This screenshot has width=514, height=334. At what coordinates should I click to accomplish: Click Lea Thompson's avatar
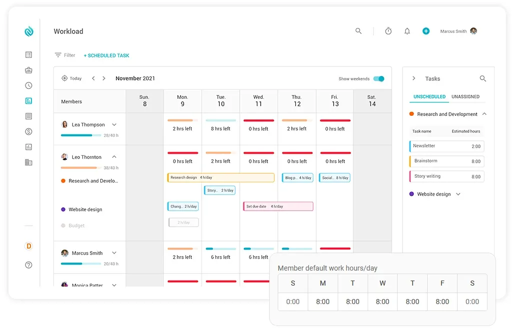[x=64, y=124]
